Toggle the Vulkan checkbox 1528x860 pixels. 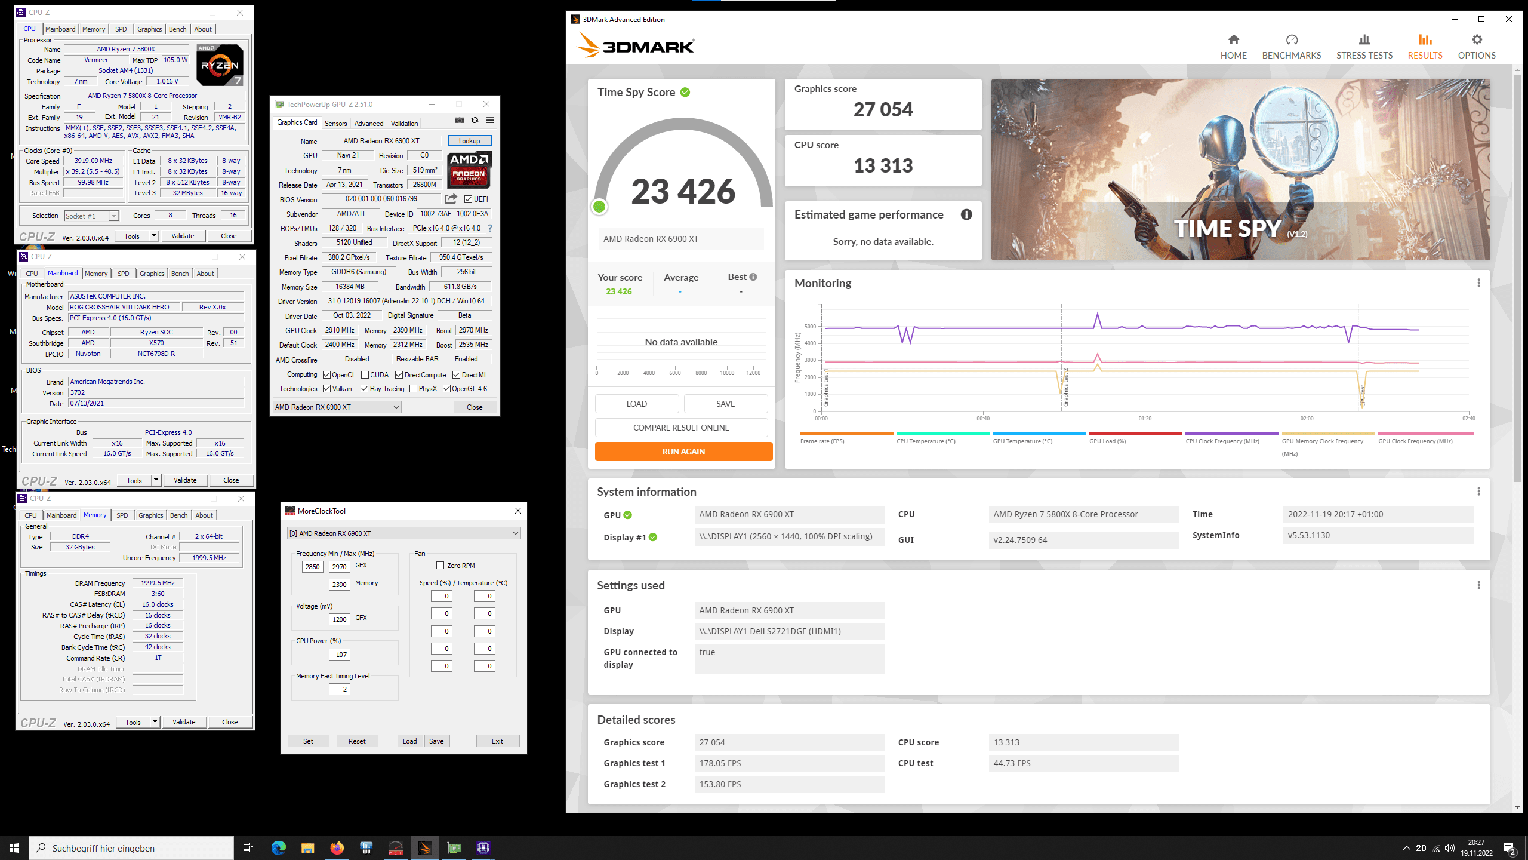(x=326, y=389)
